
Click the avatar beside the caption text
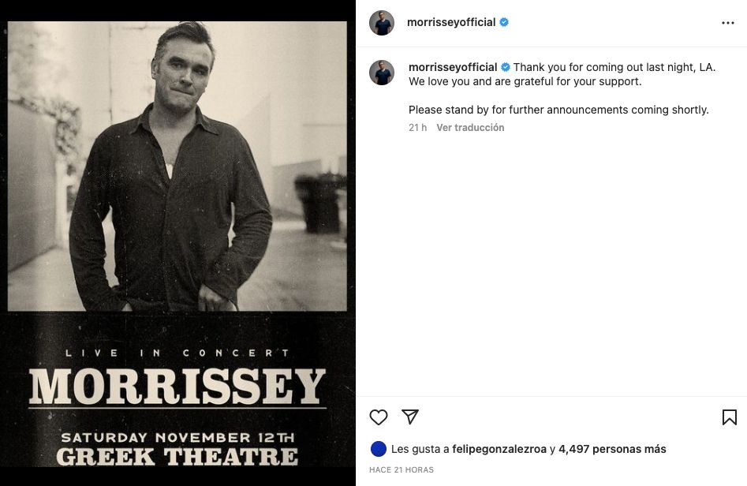[382, 73]
